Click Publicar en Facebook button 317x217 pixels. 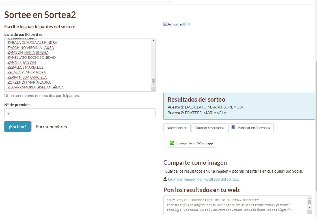pyautogui.click(x=251, y=128)
